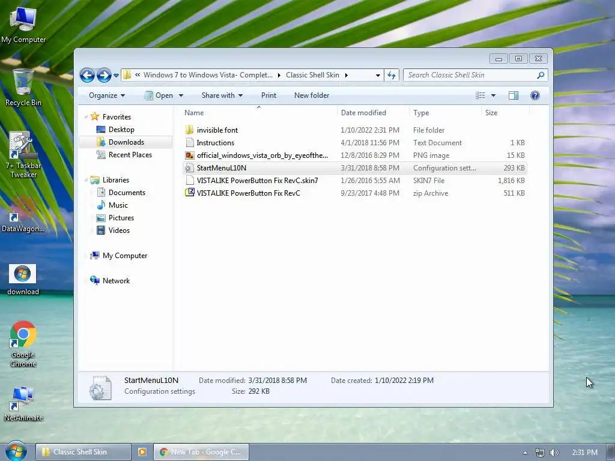Click the address bar refresh icon

392,75
